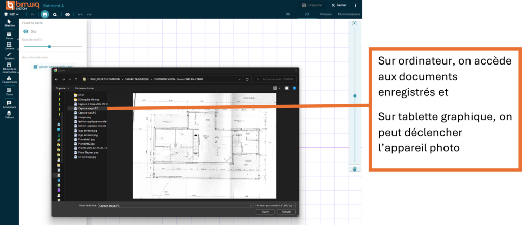The height and width of the screenshot is (225, 522).
Task: Open the Fichiers personnalisés file type dropdown
Action: click(276, 206)
